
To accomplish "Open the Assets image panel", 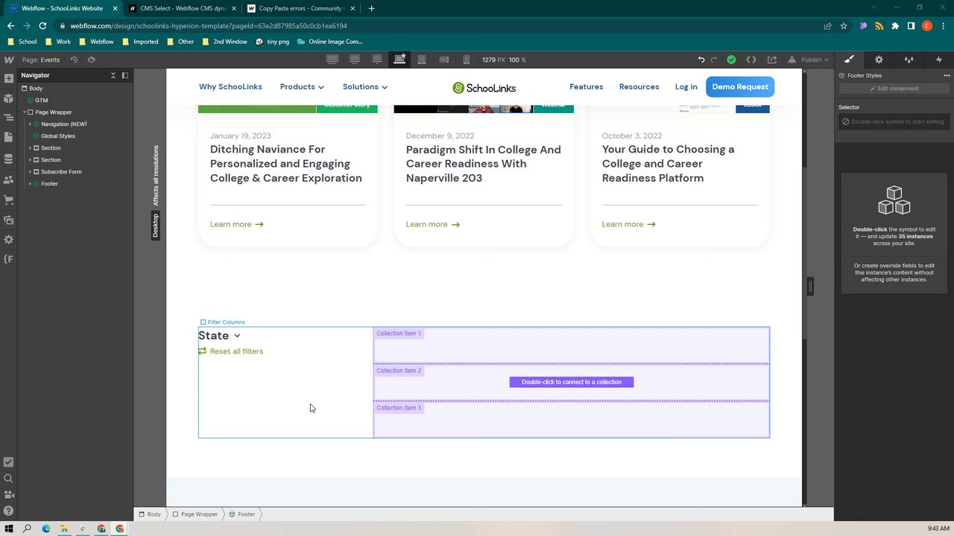I will coord(9,220).
